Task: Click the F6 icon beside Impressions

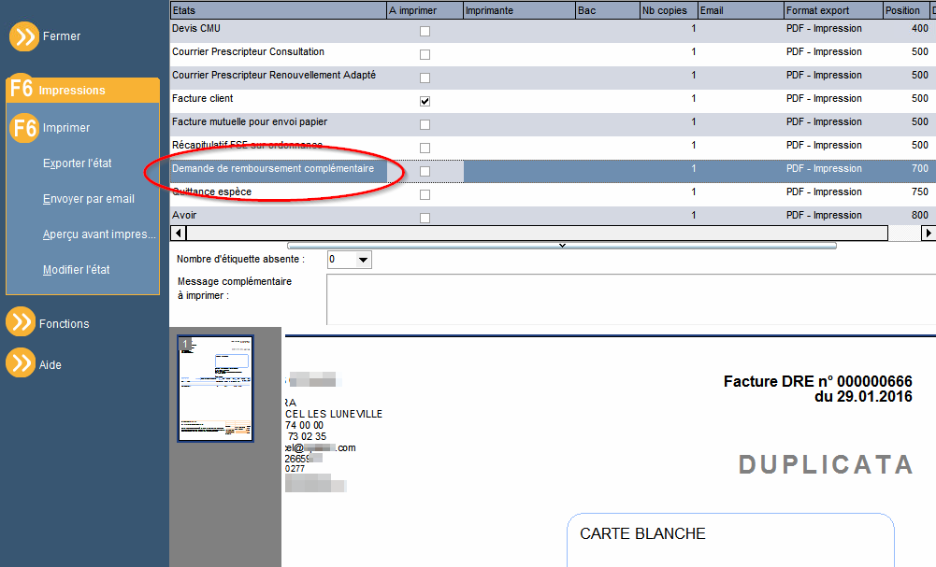Action: [x=22, y=89]
